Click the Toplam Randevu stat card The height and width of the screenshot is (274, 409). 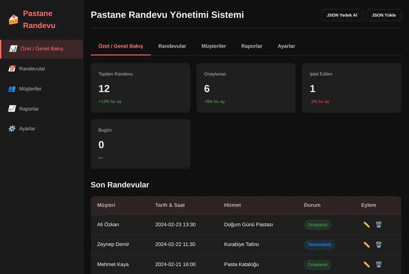click(140, 88)
